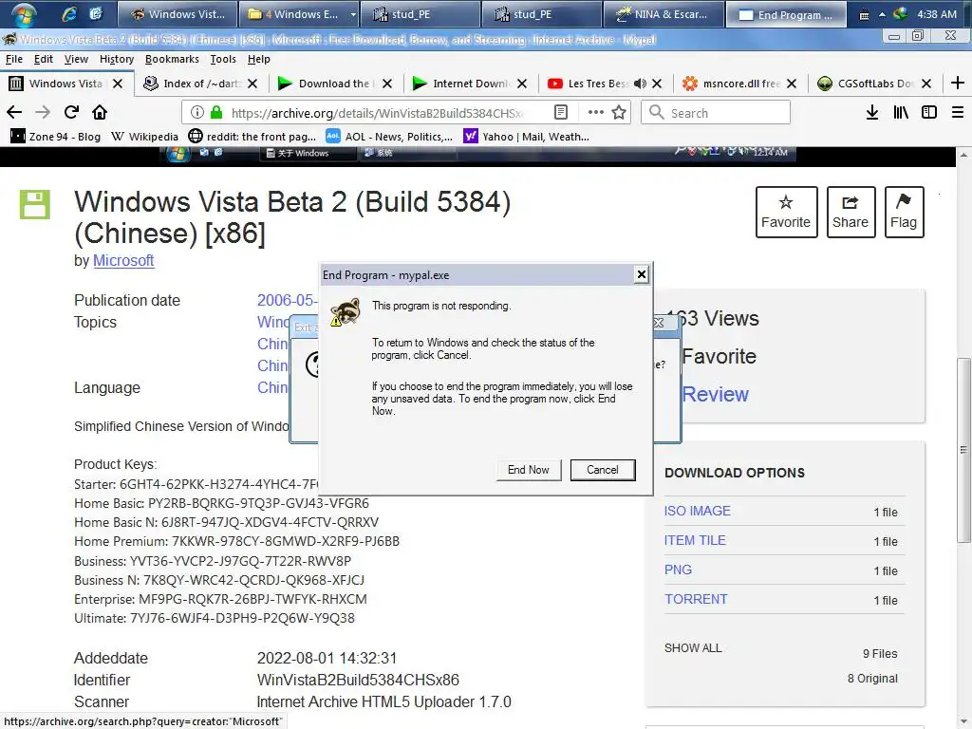Open the library icon in toolbar

point(901,112)
